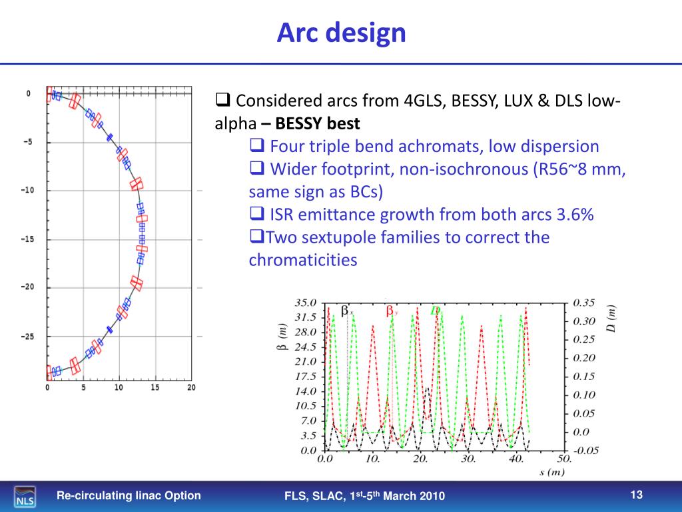Click the bullet box before "Four triple bend"

(257, 145)
